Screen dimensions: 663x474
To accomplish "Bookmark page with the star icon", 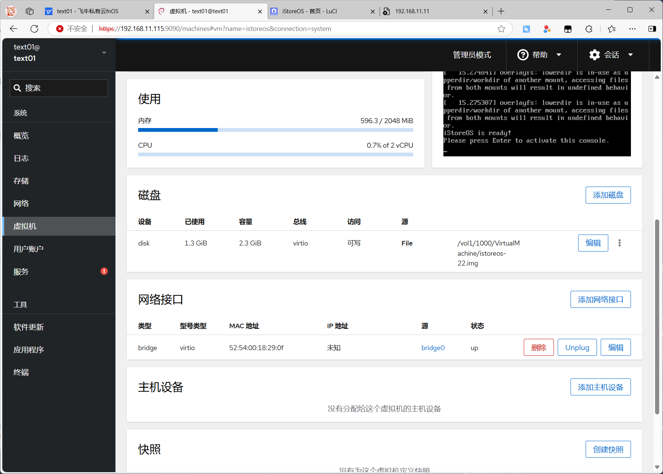I will tap(501, 29).
